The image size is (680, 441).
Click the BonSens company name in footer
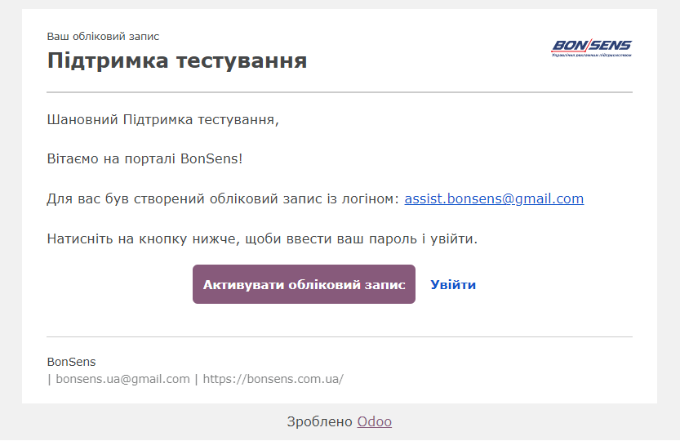tap(71, 362)
